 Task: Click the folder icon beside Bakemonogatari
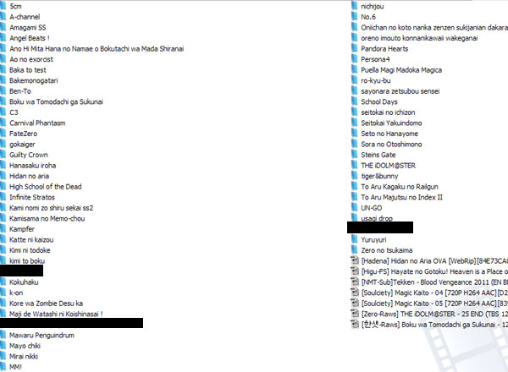click(3, 80)
